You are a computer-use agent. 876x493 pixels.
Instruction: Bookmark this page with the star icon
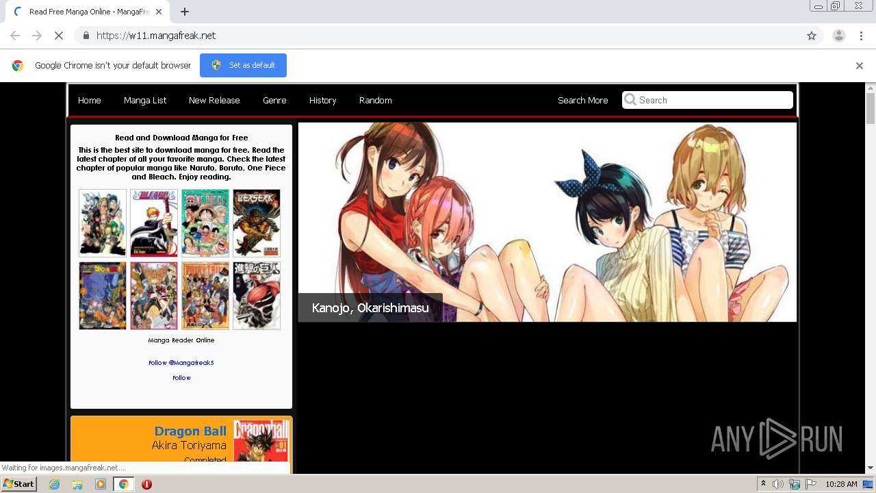click(812, 36)
